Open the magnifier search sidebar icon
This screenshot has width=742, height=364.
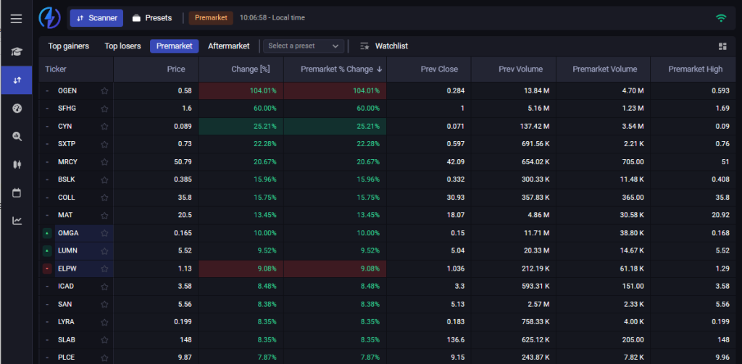pos(17,137)
